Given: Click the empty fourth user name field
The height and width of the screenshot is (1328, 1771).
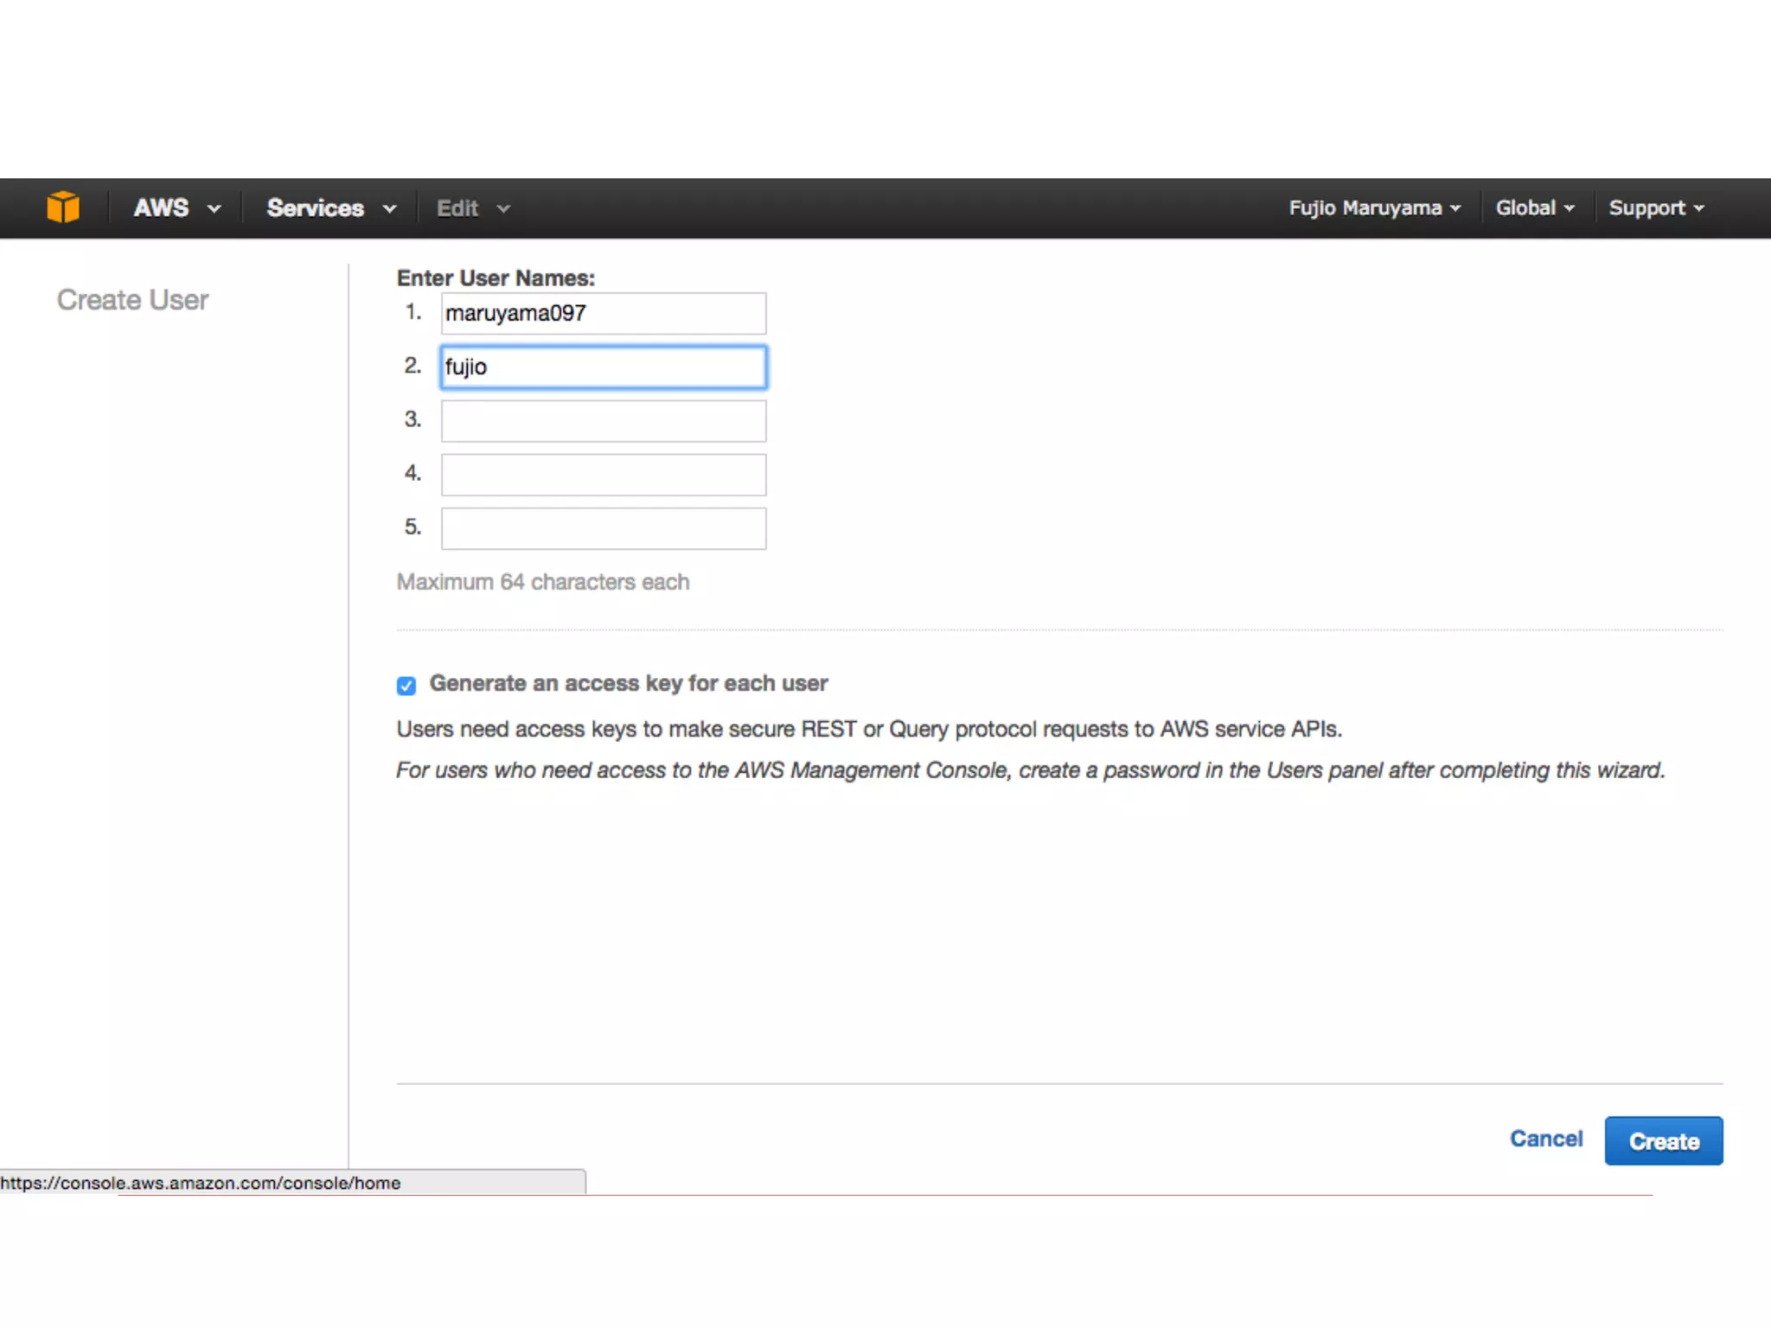Looking at the screenshot, I should [603, 475].
